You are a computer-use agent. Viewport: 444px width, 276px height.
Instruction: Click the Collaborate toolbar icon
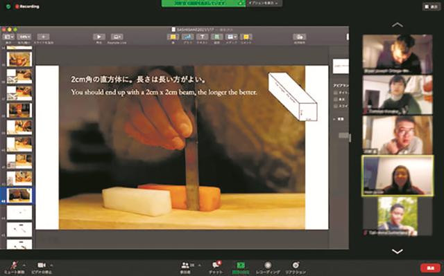point(299,37)
